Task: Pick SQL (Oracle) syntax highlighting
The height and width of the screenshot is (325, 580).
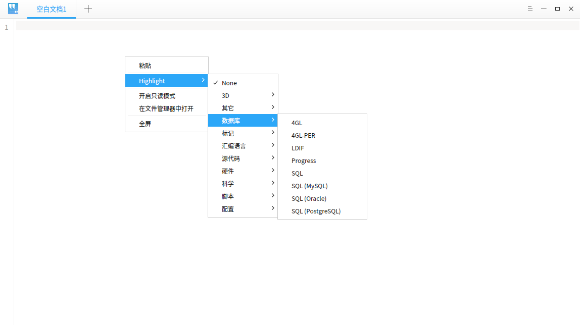Action: (322, 198)
